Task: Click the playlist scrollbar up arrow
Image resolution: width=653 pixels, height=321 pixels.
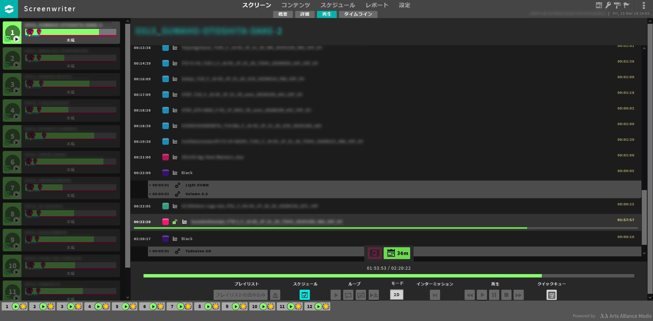Action: (x=644, y=48)
